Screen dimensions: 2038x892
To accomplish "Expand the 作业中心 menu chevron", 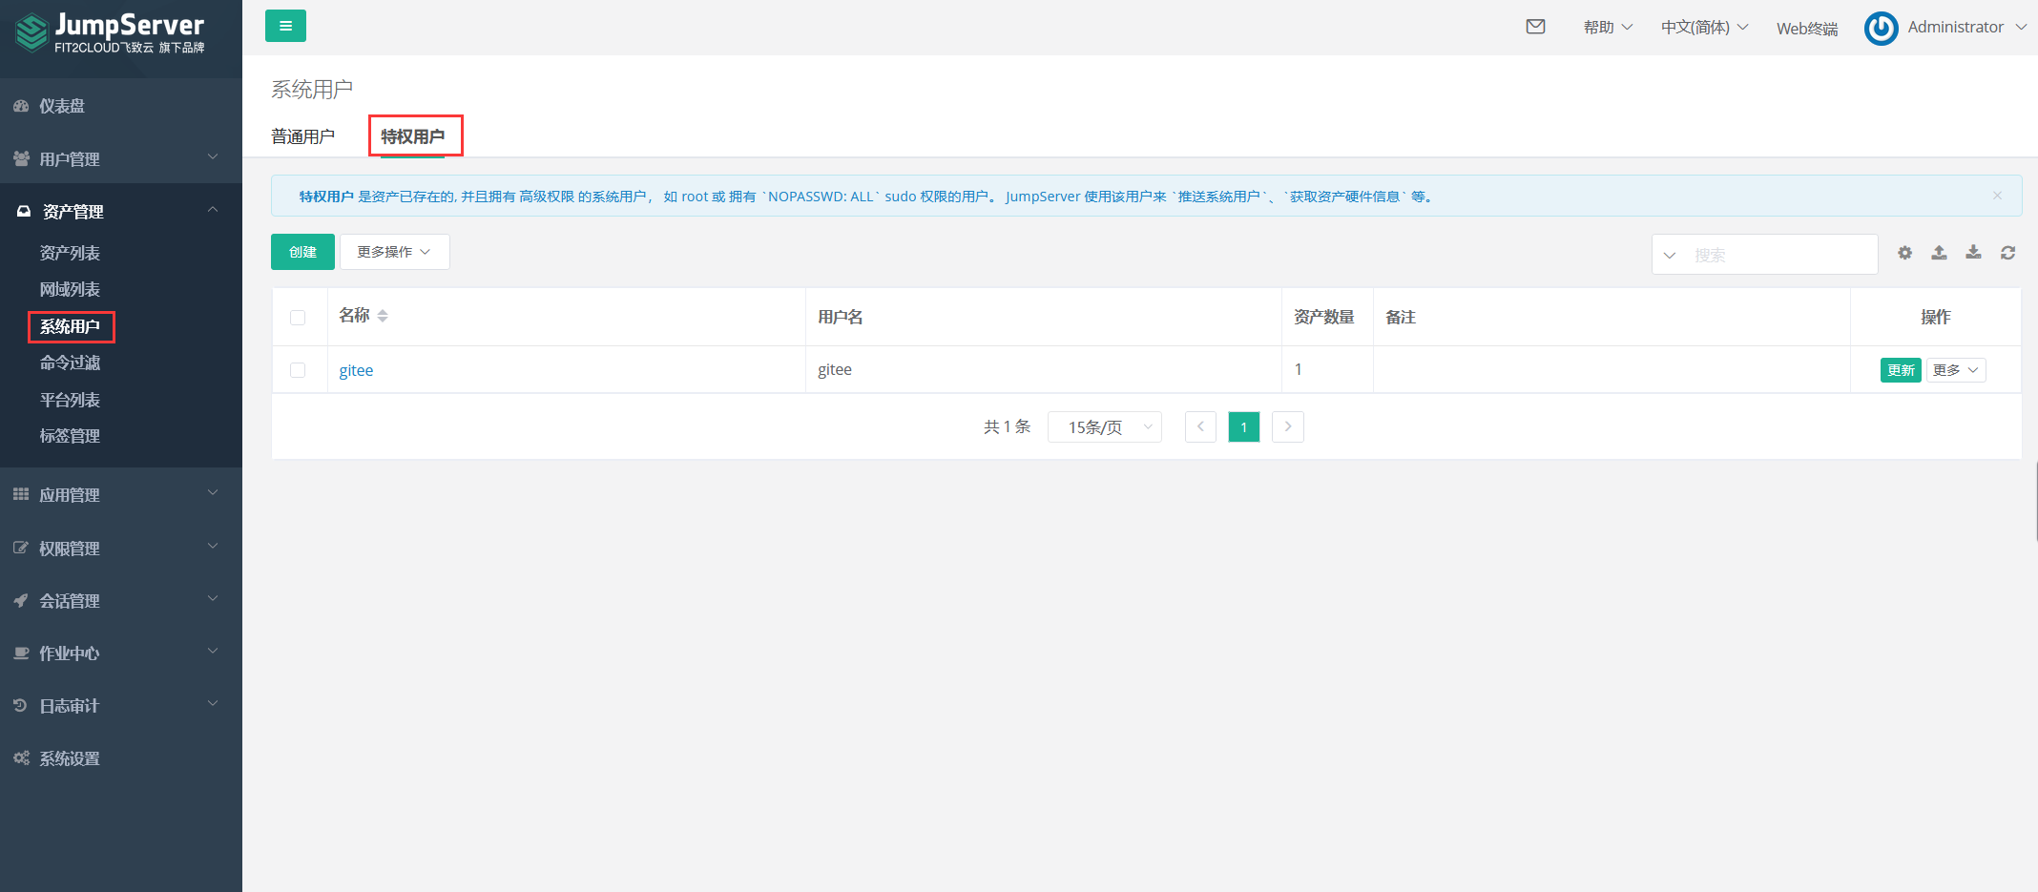I will pos(213,651).
